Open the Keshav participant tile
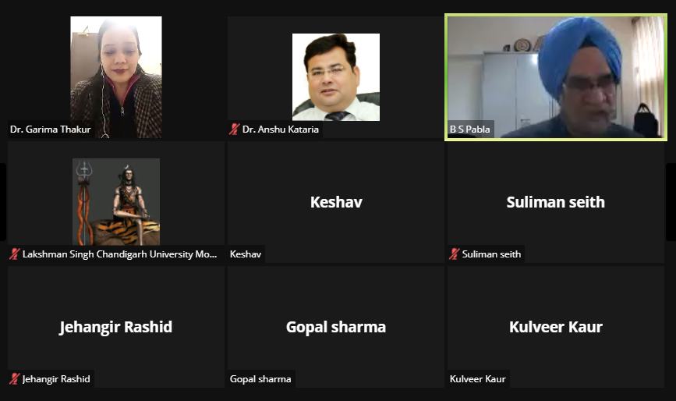This screenshot has height=401, width=676. click(336, 202)
